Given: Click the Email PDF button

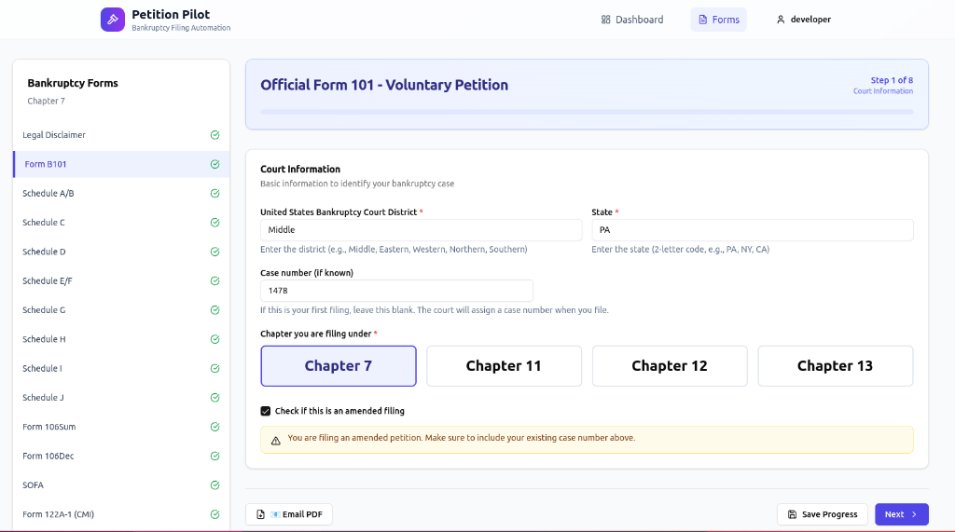Looking at the screenshot, I should coord(289,514).
